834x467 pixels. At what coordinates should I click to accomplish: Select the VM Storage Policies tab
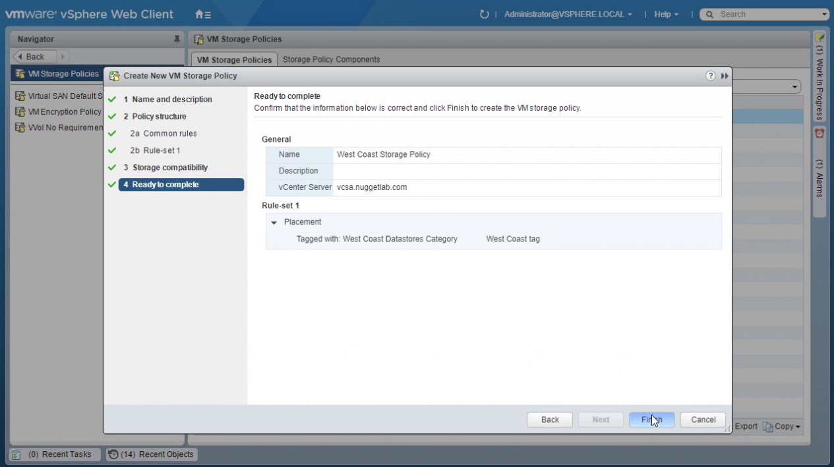[x=234, y=60]
